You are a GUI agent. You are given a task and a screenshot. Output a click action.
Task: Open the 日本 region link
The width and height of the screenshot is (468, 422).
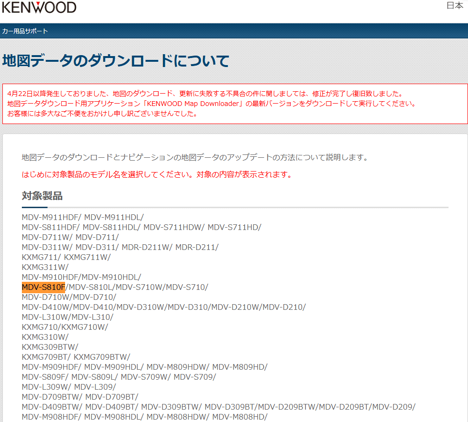point(455,5)
